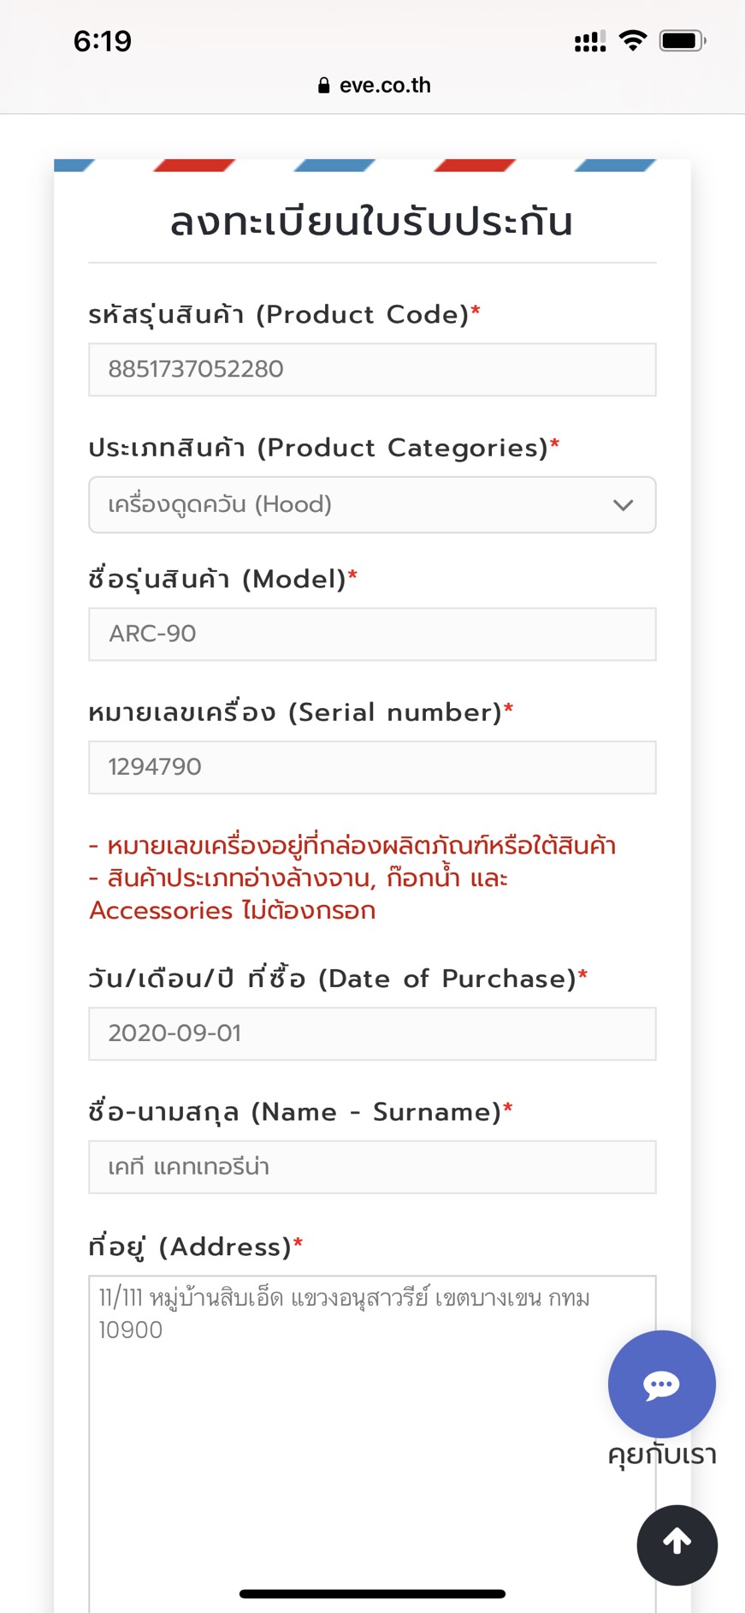Viewport: 745px width, 1613px height.
Task: Click the Serial number field 1294790
Action: [372, 767]
